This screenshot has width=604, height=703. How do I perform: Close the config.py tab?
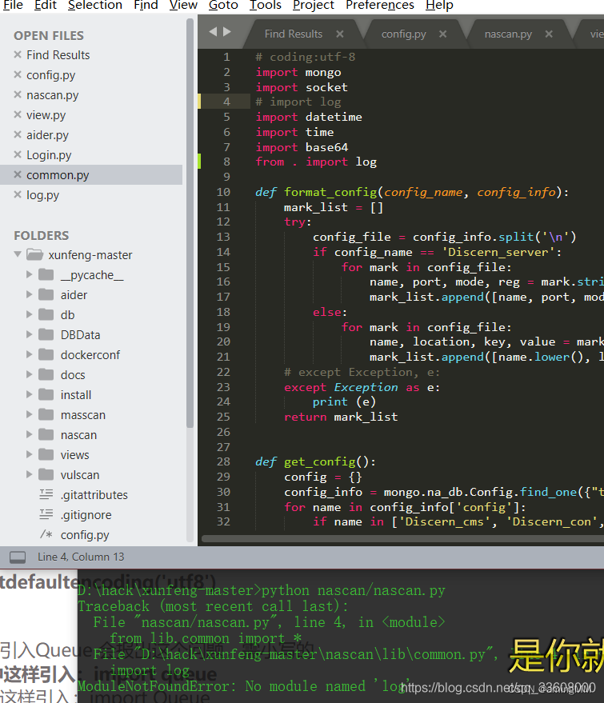coord(442,34)
